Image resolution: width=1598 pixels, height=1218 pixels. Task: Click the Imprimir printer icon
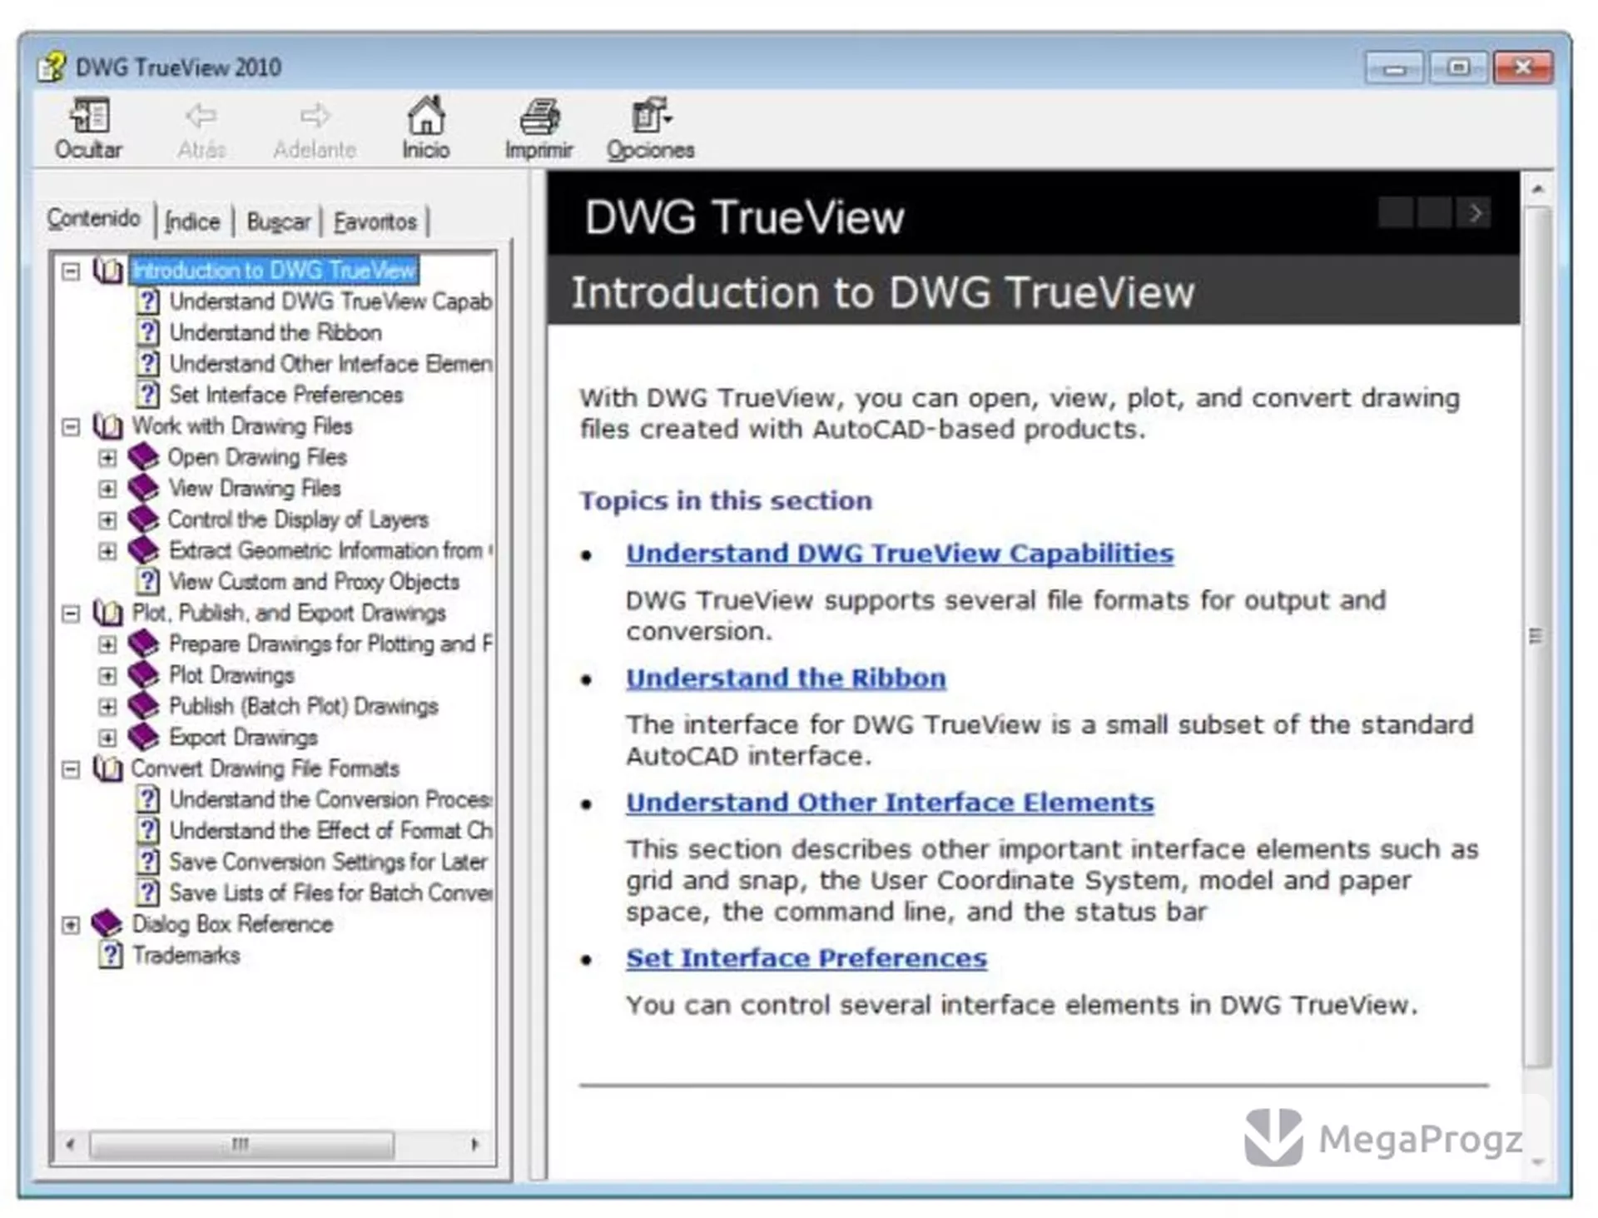(539, 116)
